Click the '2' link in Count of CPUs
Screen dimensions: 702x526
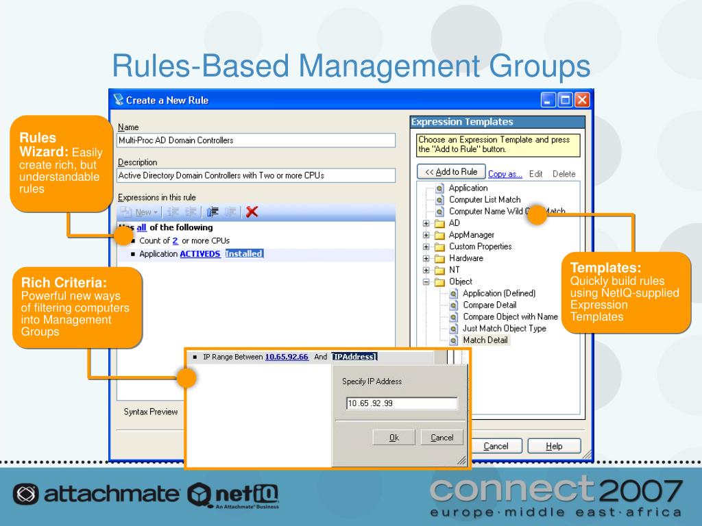(x=175, y=240)
